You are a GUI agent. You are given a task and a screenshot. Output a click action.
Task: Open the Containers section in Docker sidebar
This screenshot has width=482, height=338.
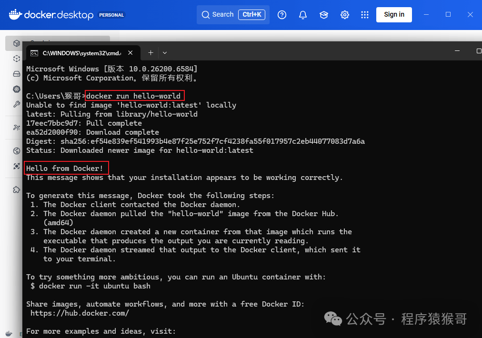pyautogui.click(x=17, y=43)
